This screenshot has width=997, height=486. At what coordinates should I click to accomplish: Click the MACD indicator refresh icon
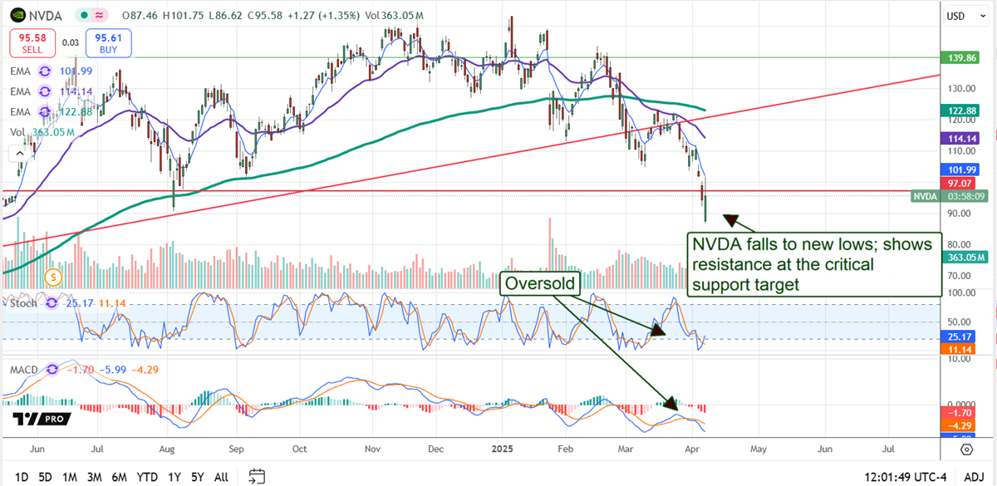point(53,368)
